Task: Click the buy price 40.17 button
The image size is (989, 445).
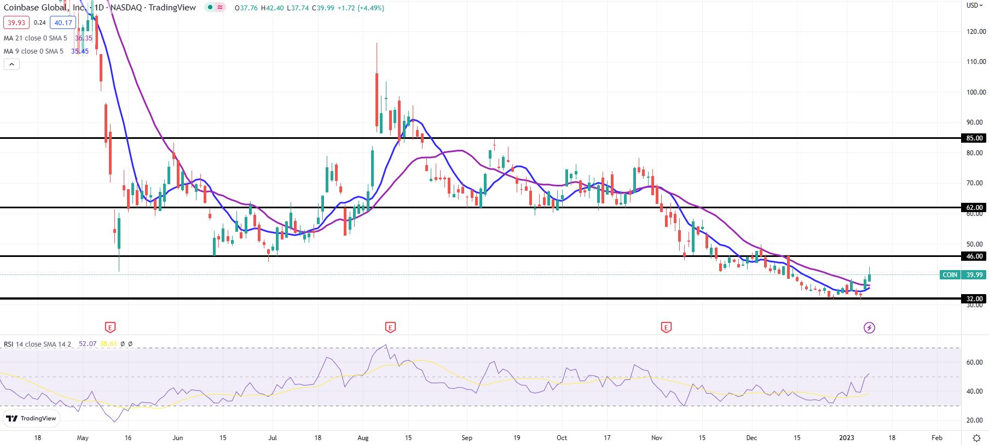Action: click(x=63, y=22)
